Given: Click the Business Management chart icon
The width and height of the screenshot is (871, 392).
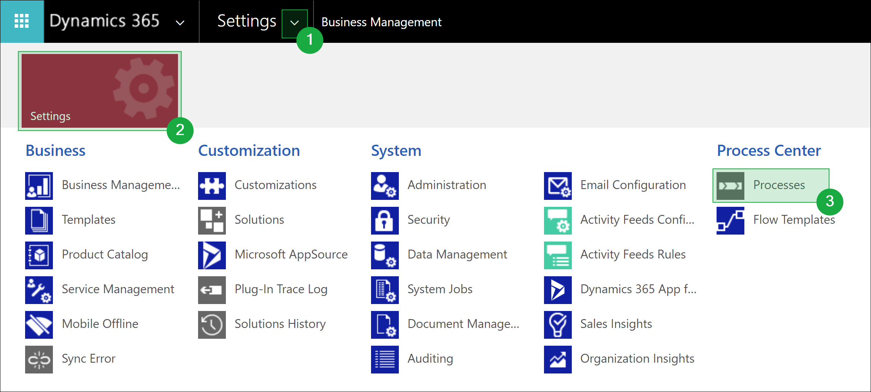Looking at the screenshot, I should [x=39, y=186].
